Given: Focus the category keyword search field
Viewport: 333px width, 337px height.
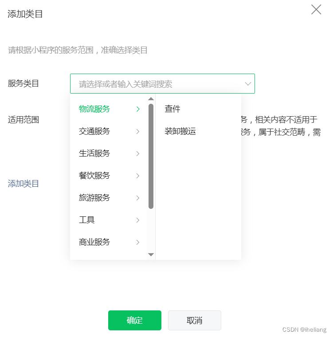Looking at the screenshot, I should (x=162, y=84).
